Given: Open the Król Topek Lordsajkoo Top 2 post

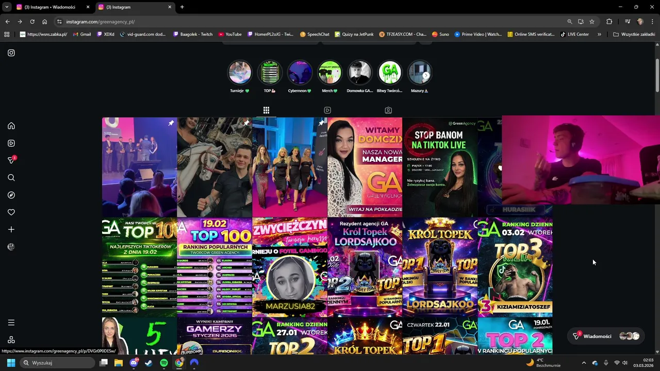Looking at the screenshot, I should click(x=365, y=267).
